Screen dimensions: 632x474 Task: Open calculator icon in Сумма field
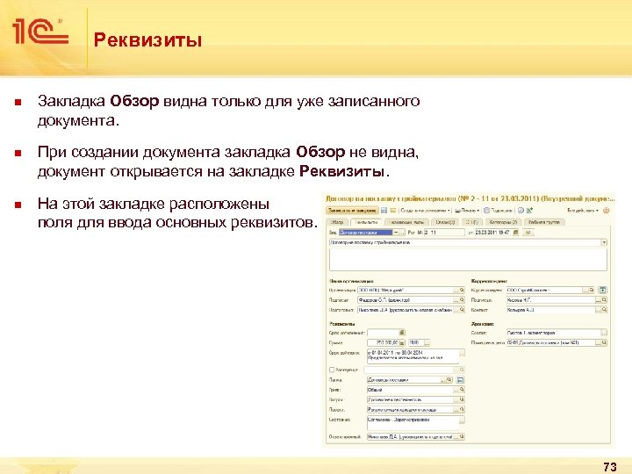402,343
